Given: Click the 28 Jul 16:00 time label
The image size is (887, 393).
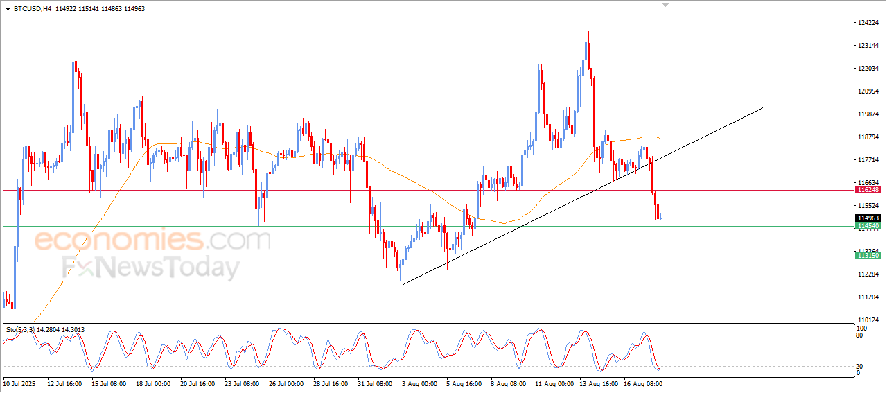Looking at the screenshot, I should coord(330,383).
